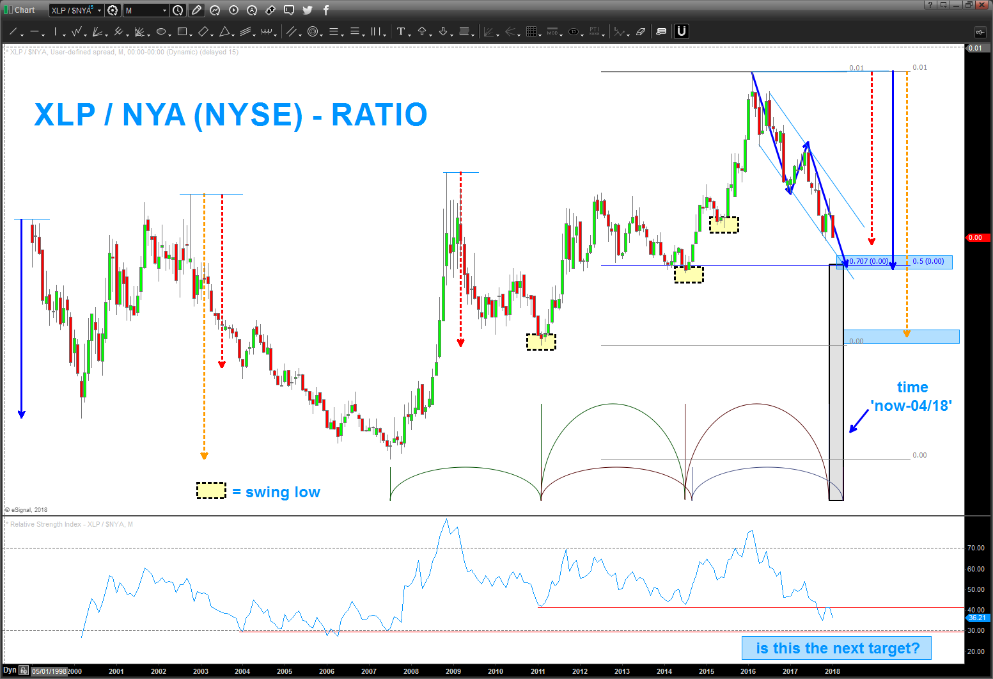
Task: Click the pop-out window button
Action: point(944,5)
